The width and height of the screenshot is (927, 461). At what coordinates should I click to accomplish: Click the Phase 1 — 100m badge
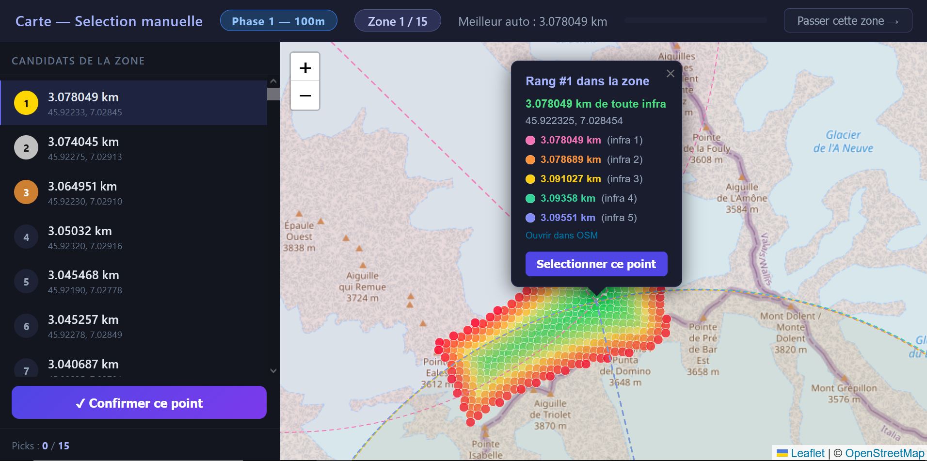point(278,21)
